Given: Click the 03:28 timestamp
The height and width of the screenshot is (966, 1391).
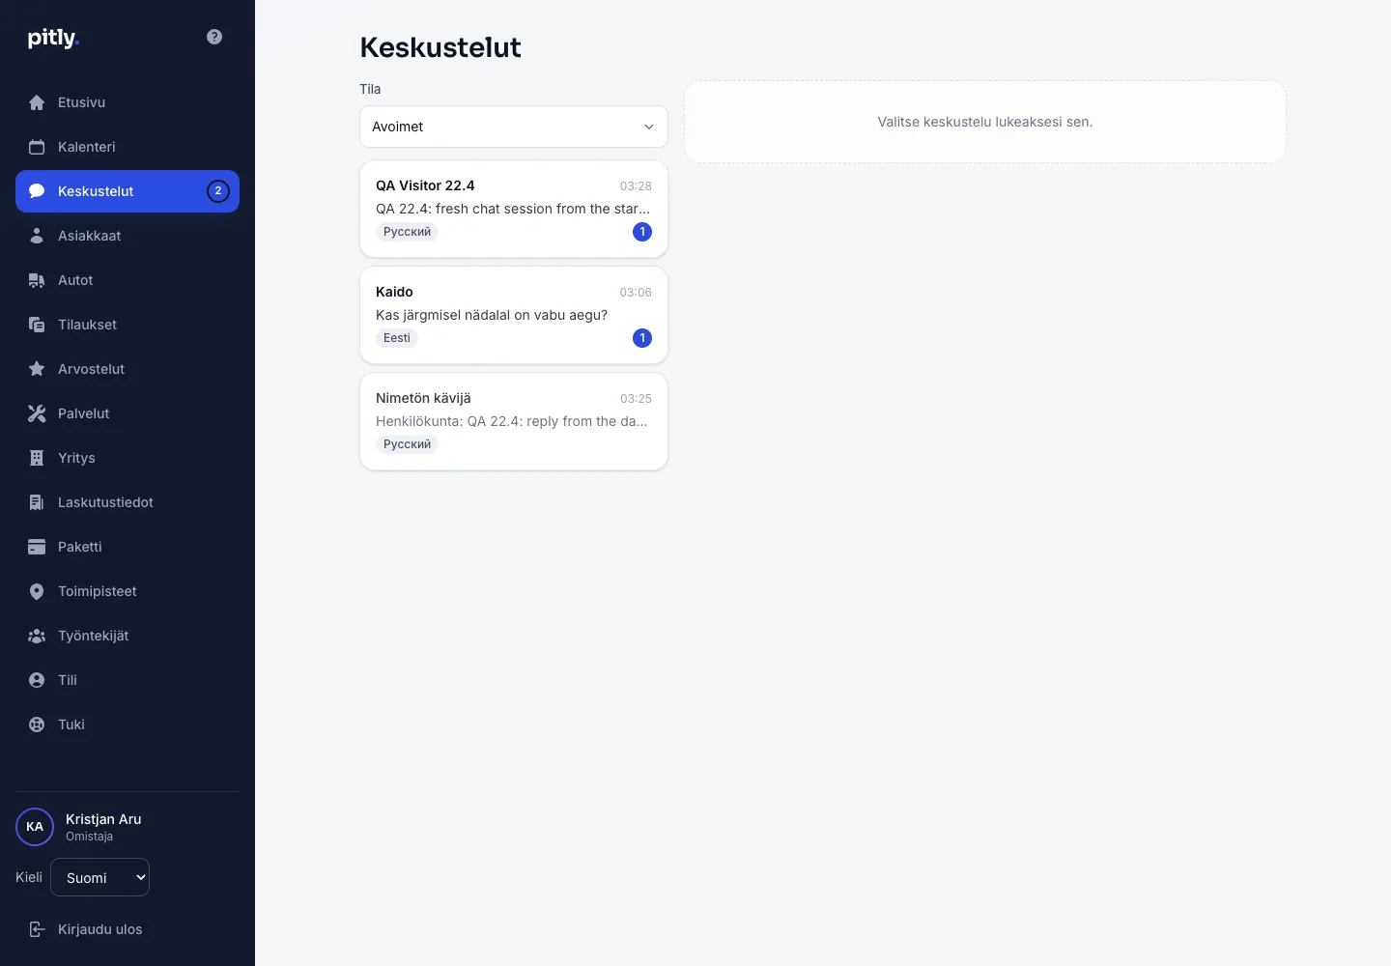Looking at the screenshot, I should pyautogui.click(x=636, y=186).
